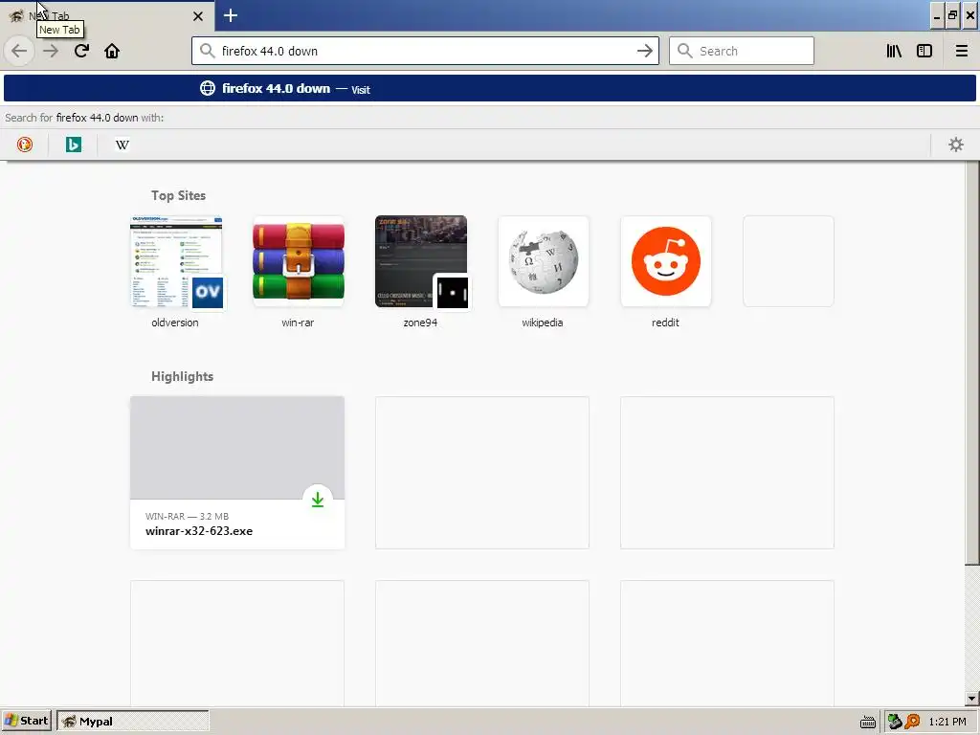Click the Highlights heading

pyautogui.click(x=182, y=376)
